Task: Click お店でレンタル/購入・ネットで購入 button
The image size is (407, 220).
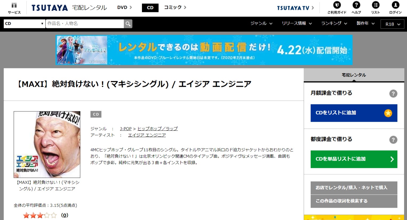Action: click(354, 188)
